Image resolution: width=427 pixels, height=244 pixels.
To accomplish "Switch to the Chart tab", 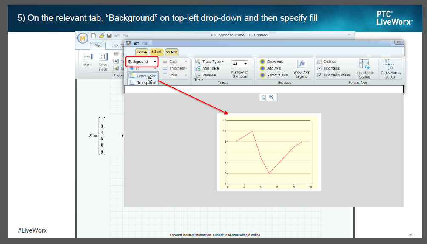I will pyautogui.click(x=157, y=52).
